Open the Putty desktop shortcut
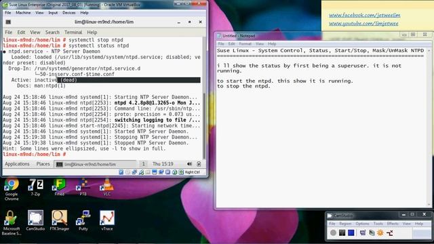Image resolution: width=434 pixels, height=244 pixels. pos(83,220)
